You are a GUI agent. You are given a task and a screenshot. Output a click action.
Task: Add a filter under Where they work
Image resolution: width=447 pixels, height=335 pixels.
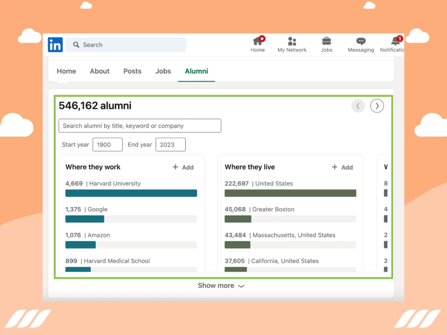click(x=183, y=167)
